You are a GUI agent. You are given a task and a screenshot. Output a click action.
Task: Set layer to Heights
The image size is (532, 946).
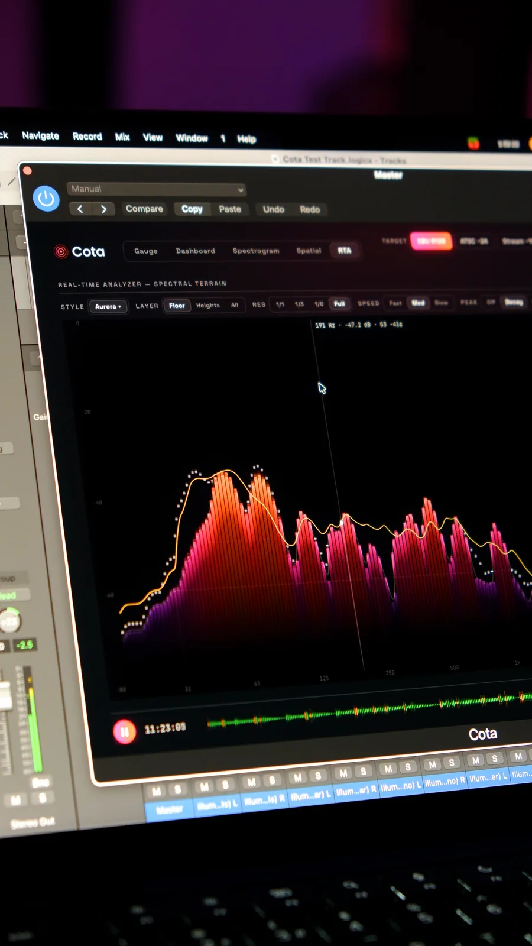208,306
